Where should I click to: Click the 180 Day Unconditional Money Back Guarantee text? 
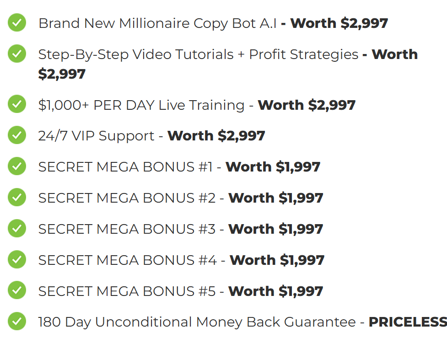coord(197,322)
